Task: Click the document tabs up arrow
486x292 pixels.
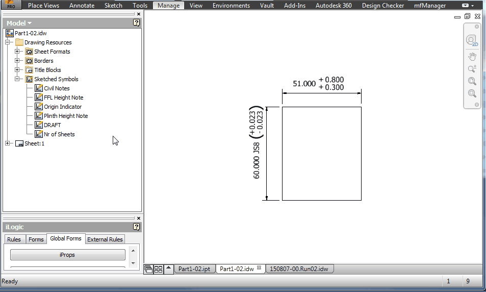Action: 169,269
